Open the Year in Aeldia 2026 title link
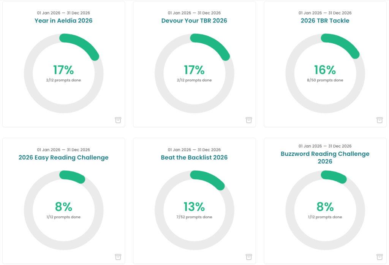Image resolution: width=389 pixels, height=265 pixels. click(x=63, y=21)
